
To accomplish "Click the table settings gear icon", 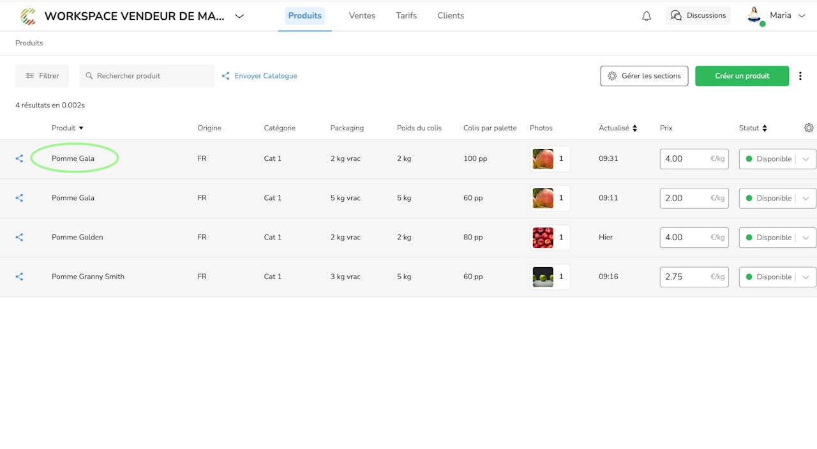I will [809, 128].
